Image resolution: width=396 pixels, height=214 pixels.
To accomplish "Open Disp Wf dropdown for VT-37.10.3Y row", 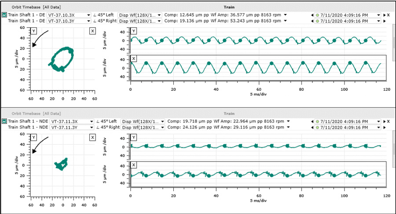I will [139, 21].
